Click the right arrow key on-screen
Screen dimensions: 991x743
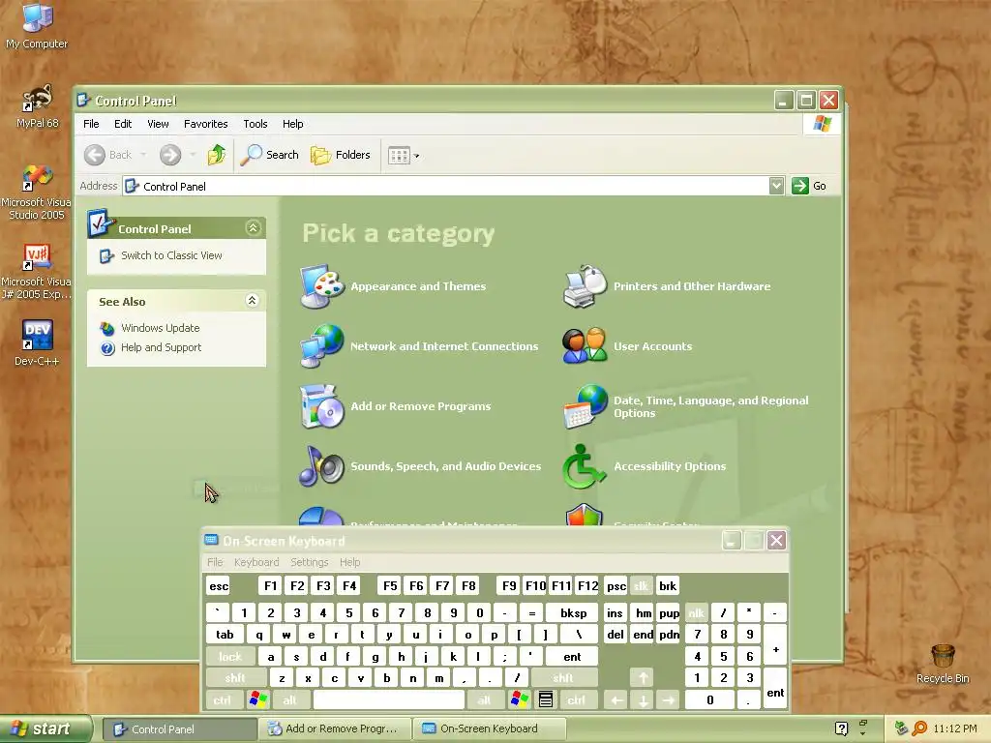pyautogui.click(x=669, y=700)
